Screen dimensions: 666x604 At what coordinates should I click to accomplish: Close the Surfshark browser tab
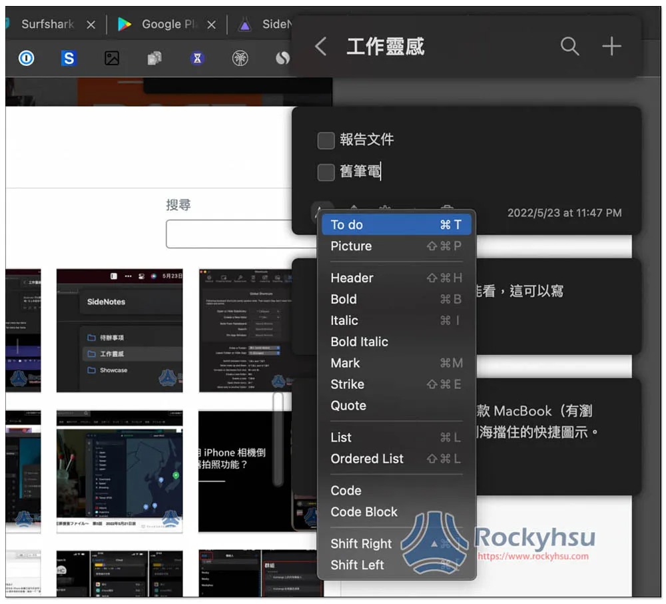pos(91,25)
